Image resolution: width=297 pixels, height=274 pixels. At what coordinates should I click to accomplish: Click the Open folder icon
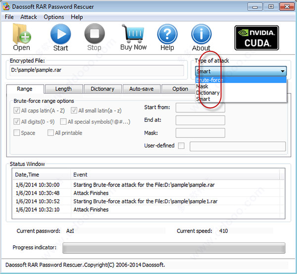pos(22,34)
